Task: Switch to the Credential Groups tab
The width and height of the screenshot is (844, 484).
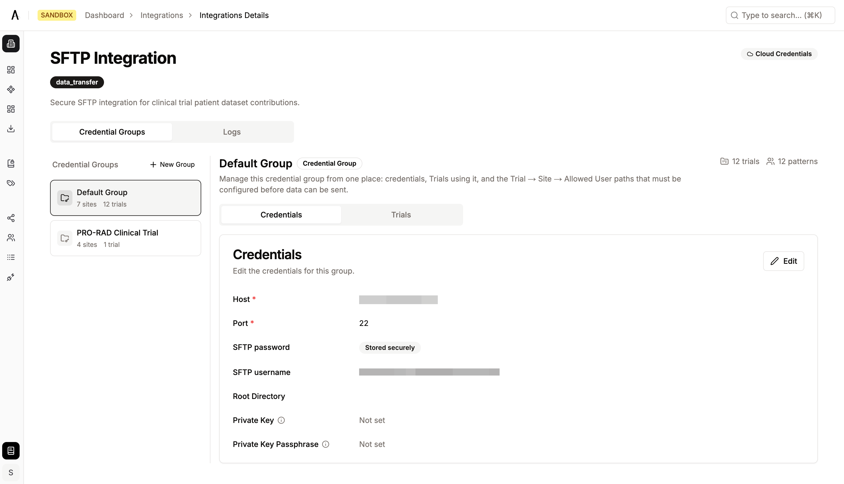Action: tap(112, 132)
